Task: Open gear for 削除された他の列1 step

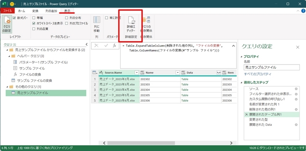Action: tap(296, 109)
